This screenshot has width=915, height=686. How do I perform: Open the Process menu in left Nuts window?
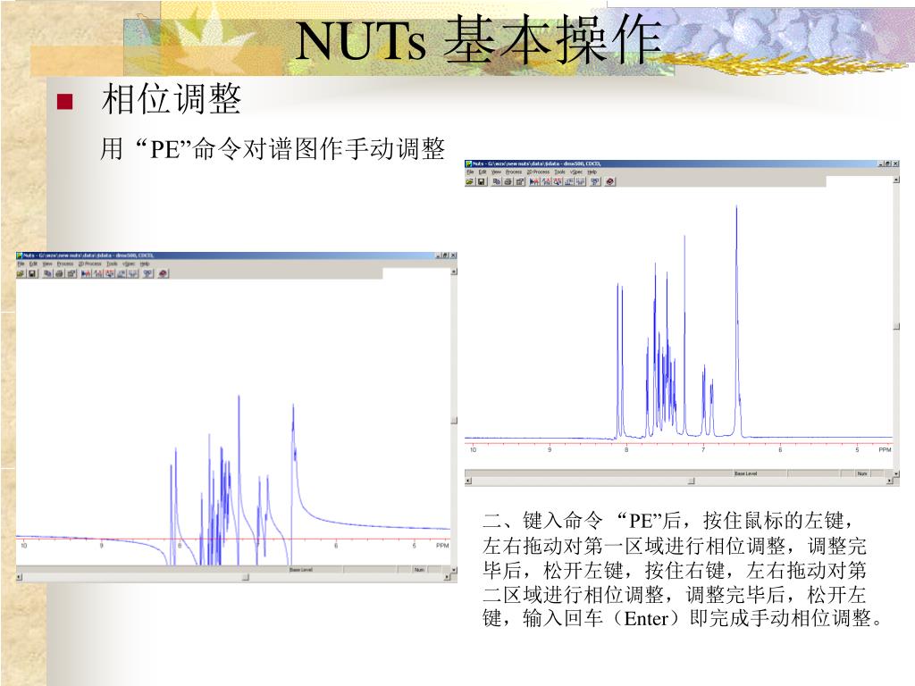point(65,264)
